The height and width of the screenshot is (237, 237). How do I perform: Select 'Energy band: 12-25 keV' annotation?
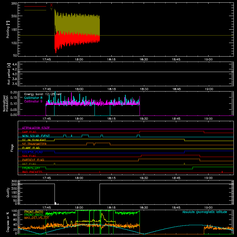click(43, 94)
